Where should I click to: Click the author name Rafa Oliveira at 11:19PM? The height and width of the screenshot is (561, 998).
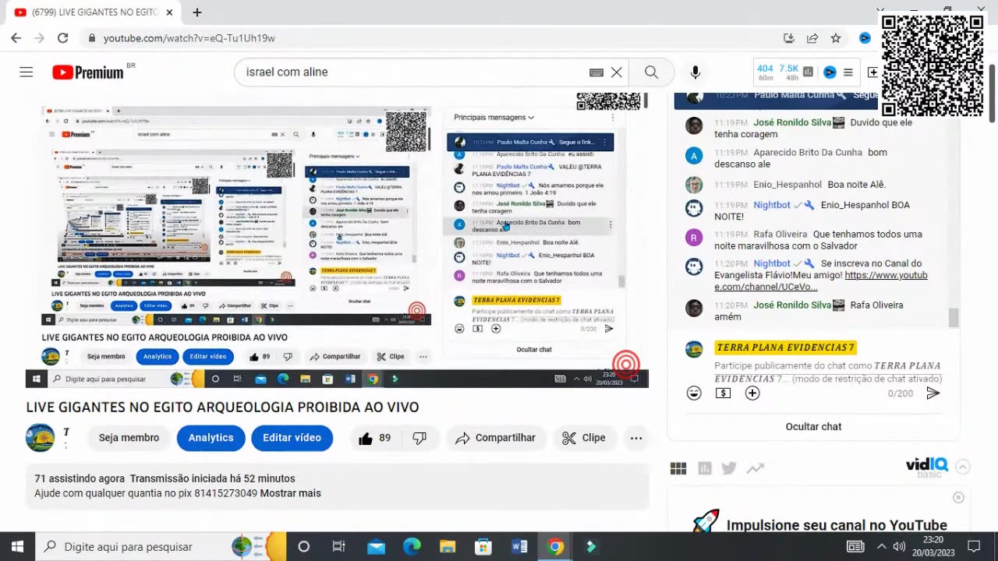pos(780,234)
